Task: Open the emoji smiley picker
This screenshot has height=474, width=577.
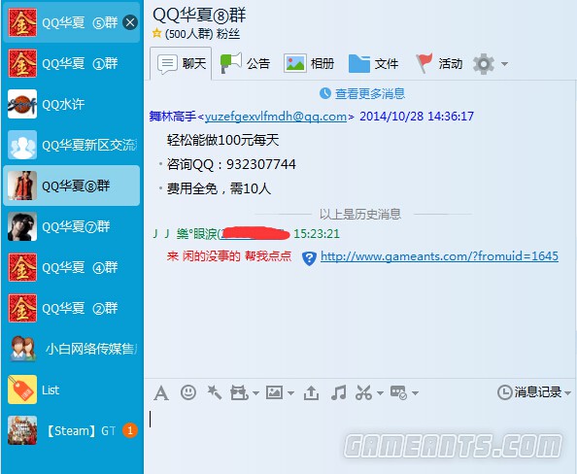Action: 188,392
